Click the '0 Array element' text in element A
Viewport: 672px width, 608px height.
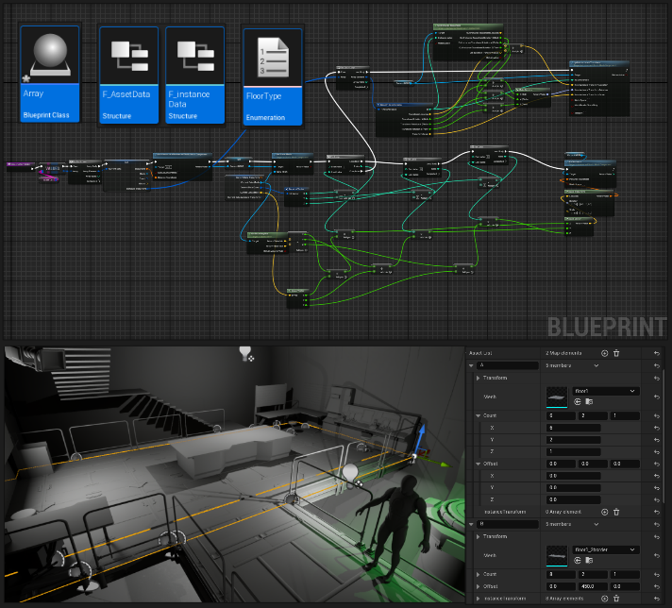coord(563,512)
